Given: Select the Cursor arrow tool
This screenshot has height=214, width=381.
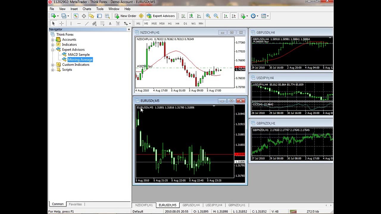Looking at the screenshot, I should (53, 23).
